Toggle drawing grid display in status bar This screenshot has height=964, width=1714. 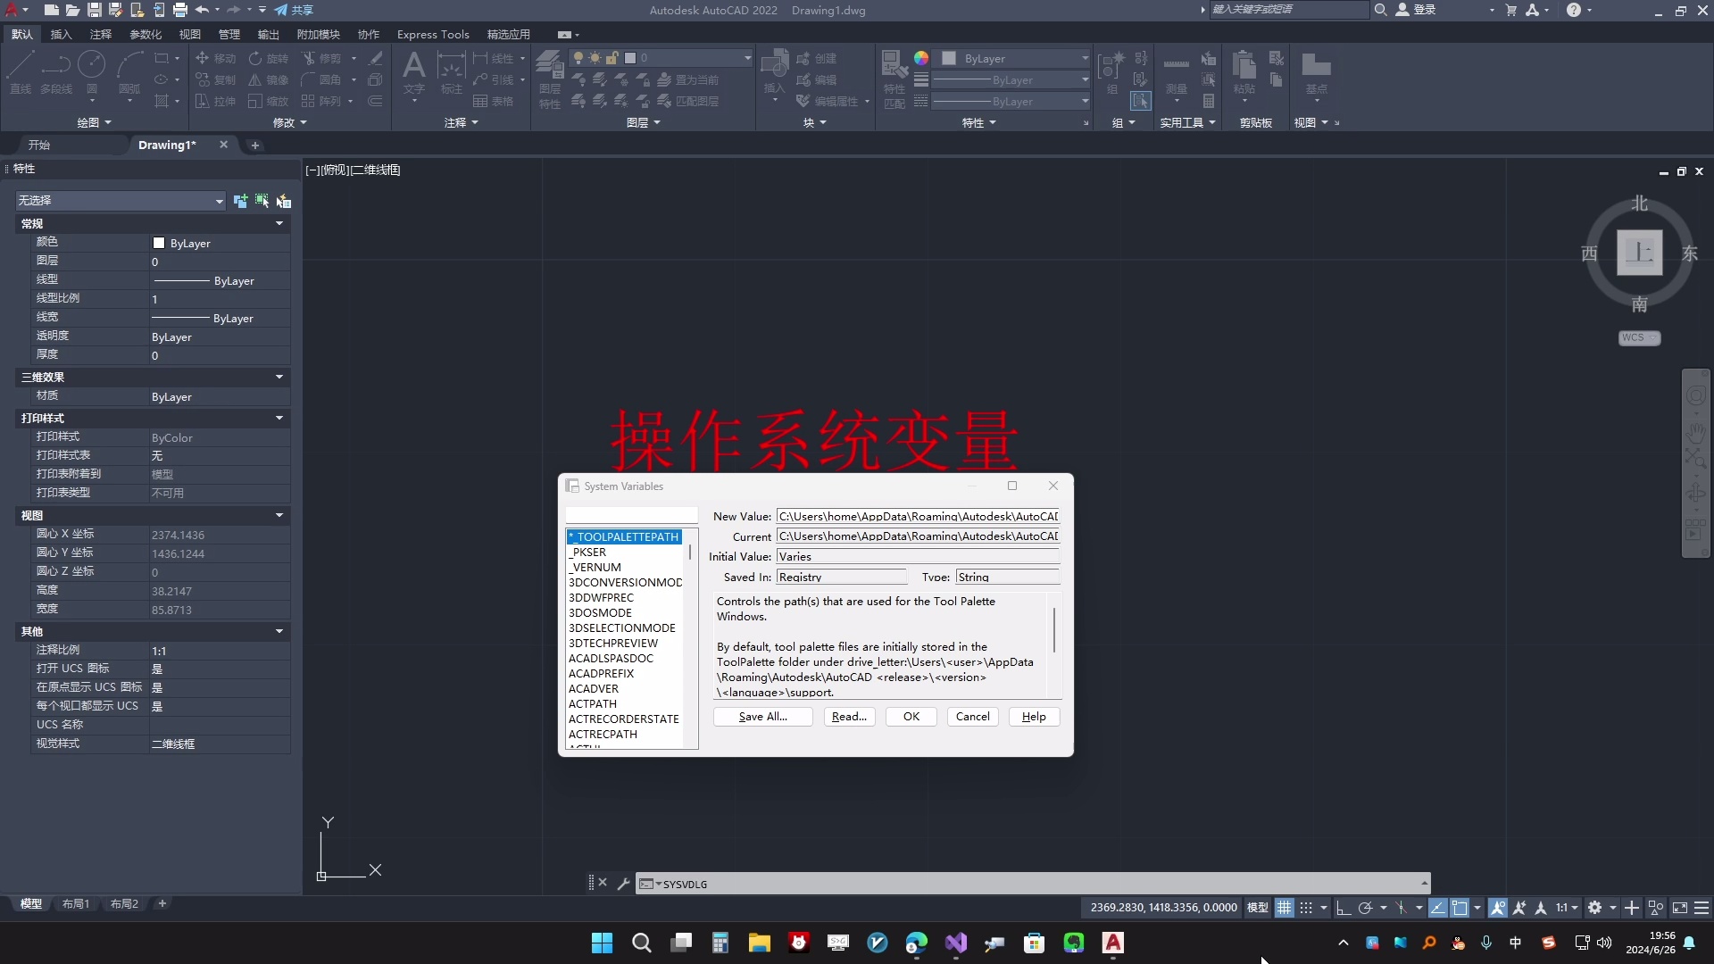tap(1284, 908)
